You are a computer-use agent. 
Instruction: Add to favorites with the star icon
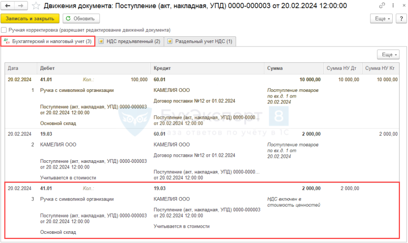pos(36,6)
